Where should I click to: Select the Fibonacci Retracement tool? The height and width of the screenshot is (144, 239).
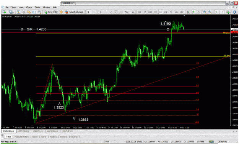tap(121, 12)
